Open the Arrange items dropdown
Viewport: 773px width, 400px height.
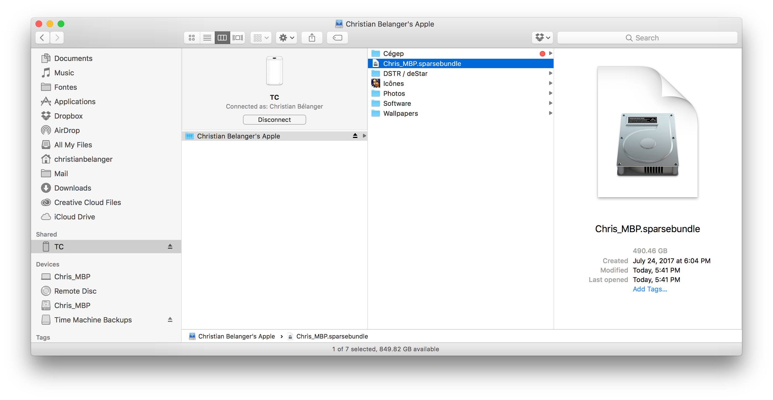coord(260,38)
